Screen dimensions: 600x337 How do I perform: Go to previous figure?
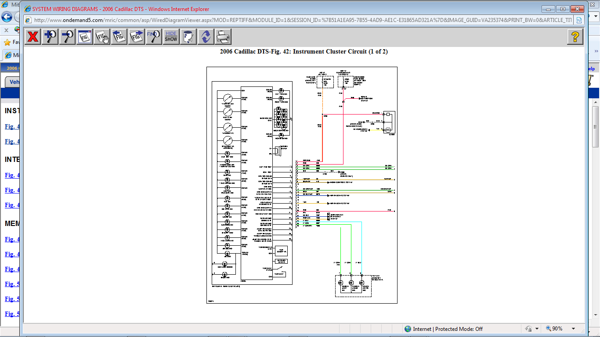click(x=119, y=37)
